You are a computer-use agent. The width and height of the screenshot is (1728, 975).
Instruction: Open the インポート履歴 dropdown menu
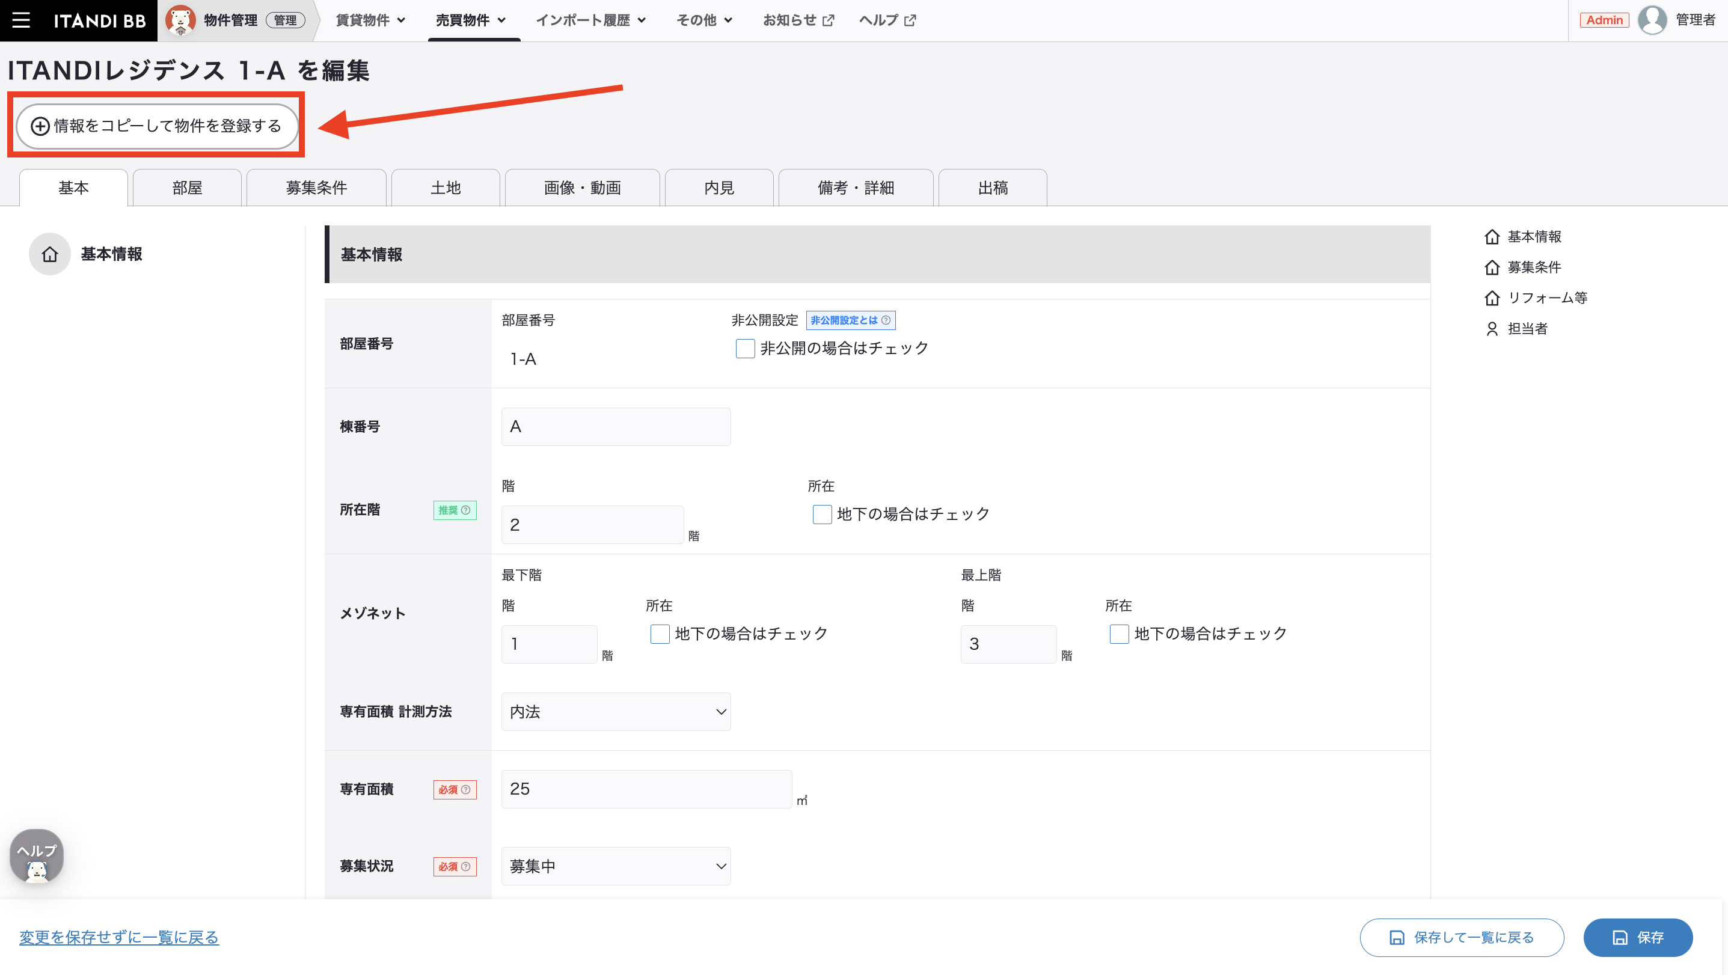[x=591, y=20]
